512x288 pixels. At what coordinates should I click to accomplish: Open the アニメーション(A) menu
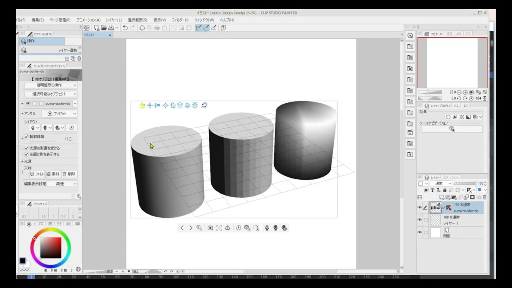point(88,20)
